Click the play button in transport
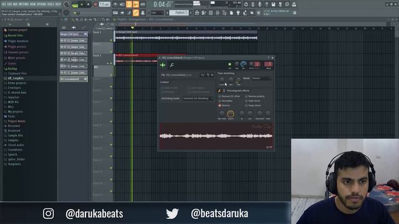399x224 pixels. pos(82,4)
